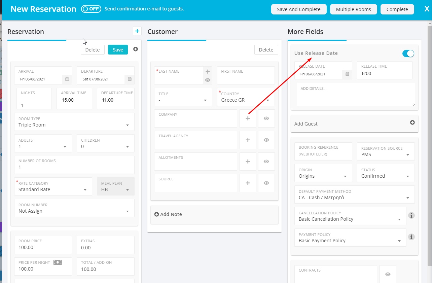Open departure date calendar picker

point(130,79)
